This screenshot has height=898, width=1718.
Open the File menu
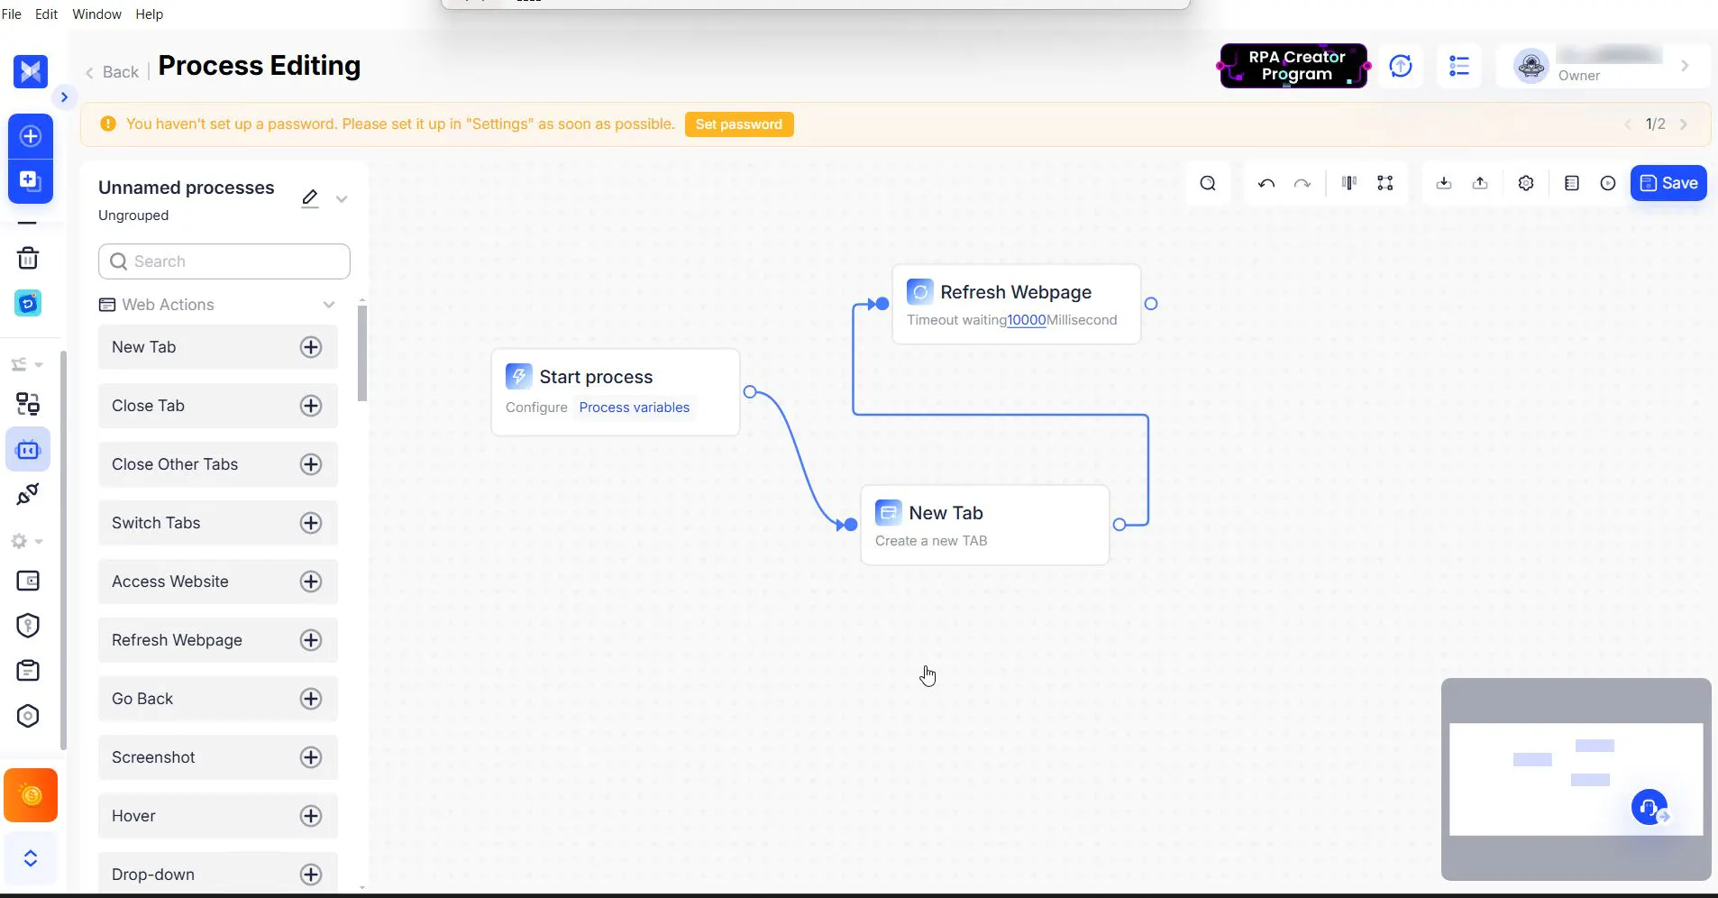pos(12,14)
